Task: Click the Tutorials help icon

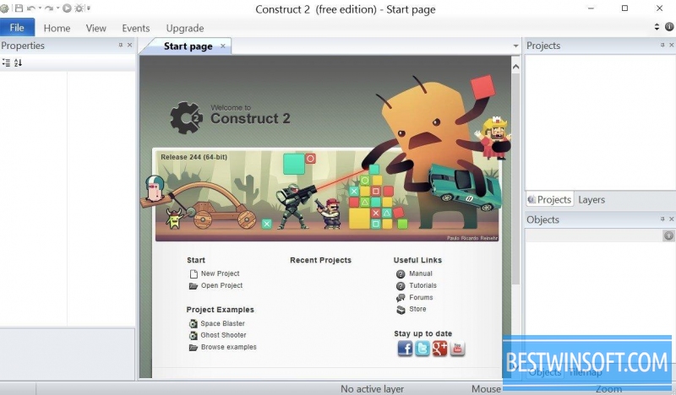Action: [401, 286]
